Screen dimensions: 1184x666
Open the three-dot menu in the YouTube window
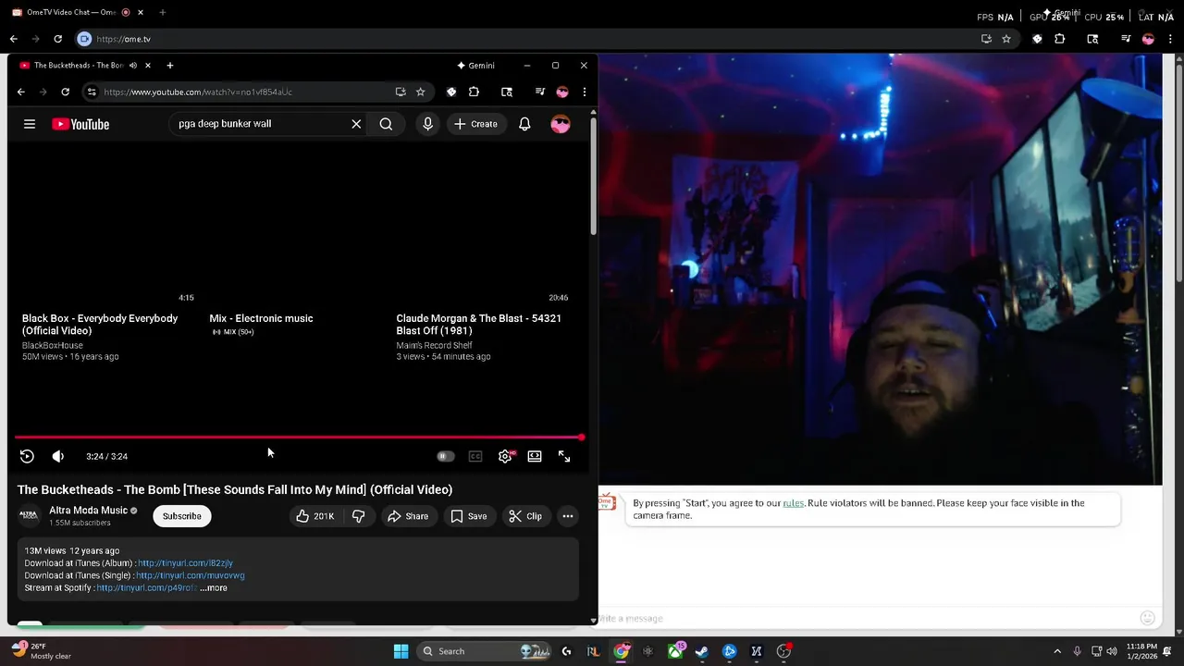(x=584, y=92)
